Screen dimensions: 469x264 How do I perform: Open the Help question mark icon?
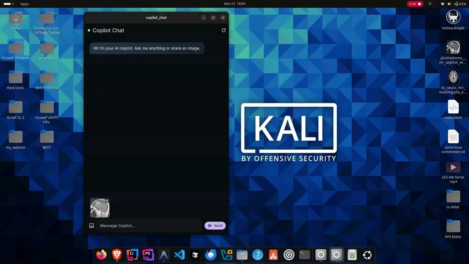[x=258, y=255]
